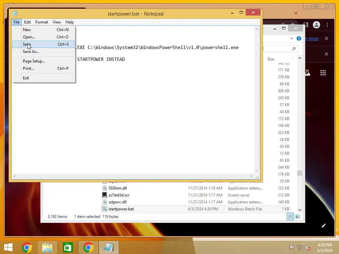339x254 pixels.
Task: Click Notepad taskbar button
Action: pyautogui.click(x=109, y=247)
